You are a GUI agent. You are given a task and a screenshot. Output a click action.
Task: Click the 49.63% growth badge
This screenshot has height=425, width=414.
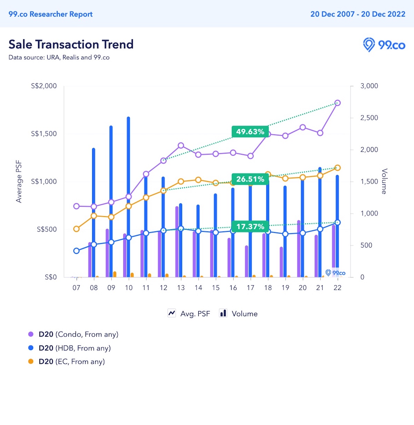click(x=250, y=132)
